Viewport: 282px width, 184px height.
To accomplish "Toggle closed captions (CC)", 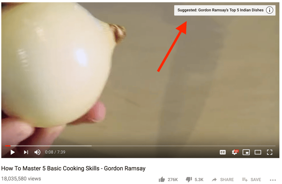I will pos(223,153).
